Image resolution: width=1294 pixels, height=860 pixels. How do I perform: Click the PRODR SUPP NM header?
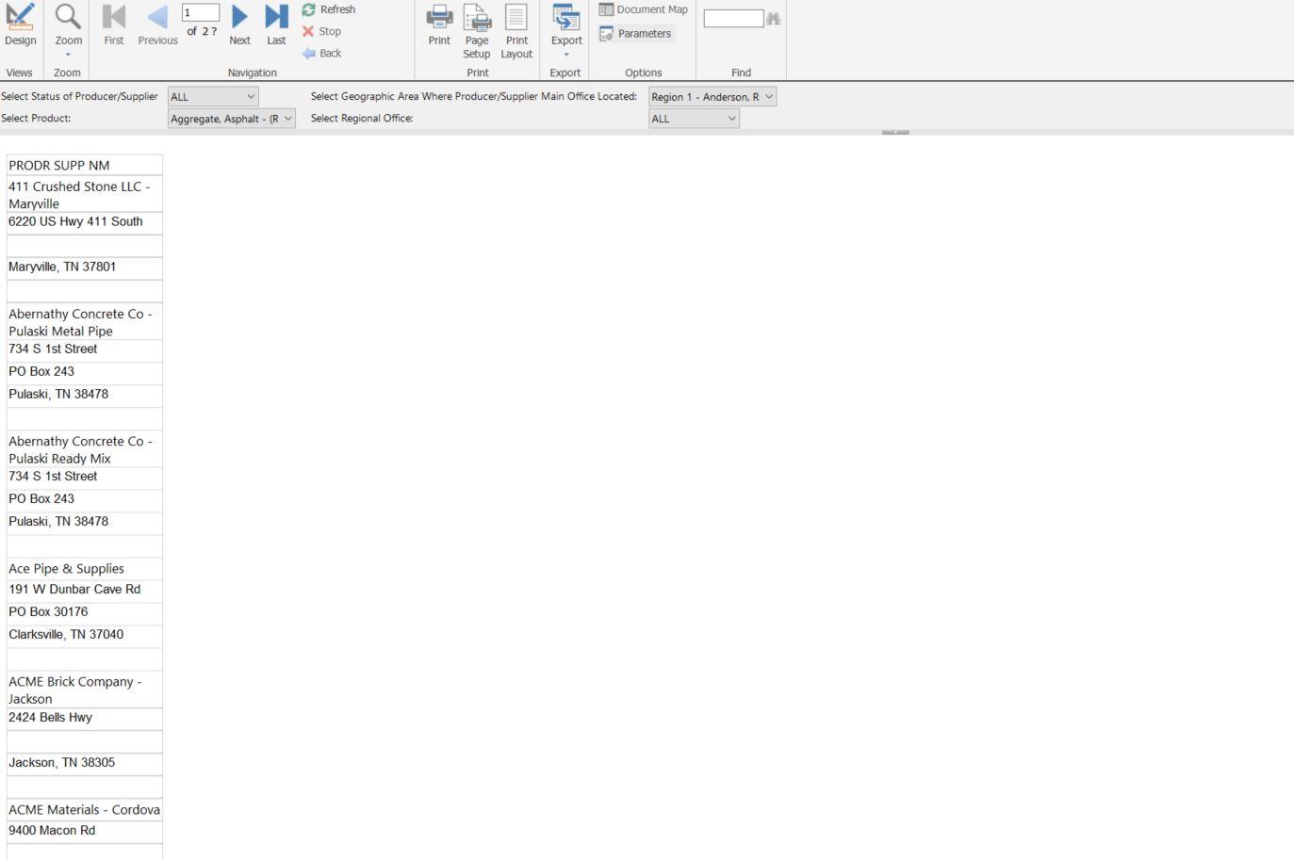click(x=84, y=165)
